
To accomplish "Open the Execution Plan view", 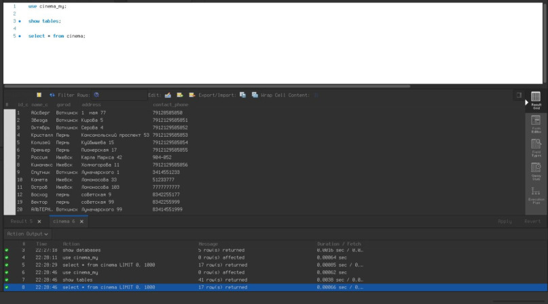I will click(535, 194).
